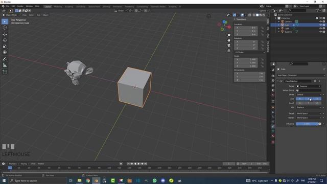Open the Owner space World Space dropdown
Image resolution: width=327 pixels, height=184 pixels.
click(x=309, y=118)
